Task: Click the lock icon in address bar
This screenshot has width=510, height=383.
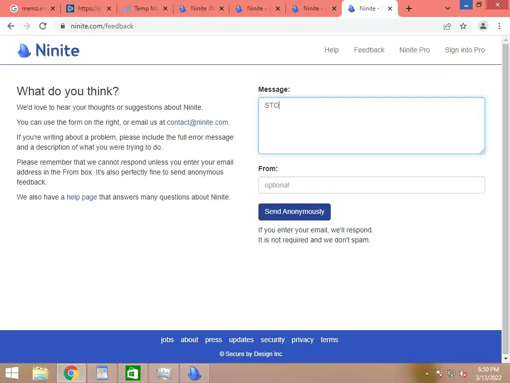Action: point(63,26)
